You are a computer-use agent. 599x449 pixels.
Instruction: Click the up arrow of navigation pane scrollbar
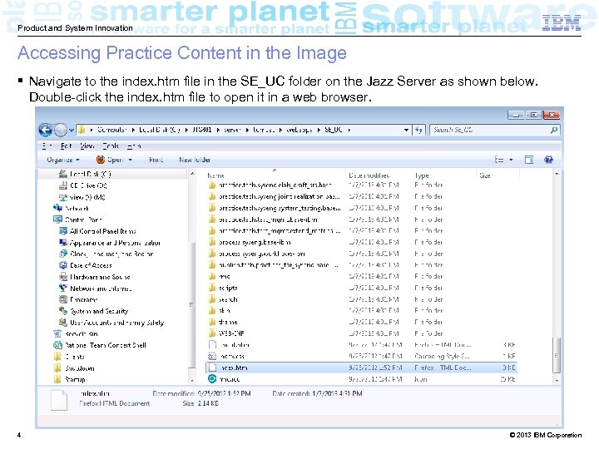192,174
